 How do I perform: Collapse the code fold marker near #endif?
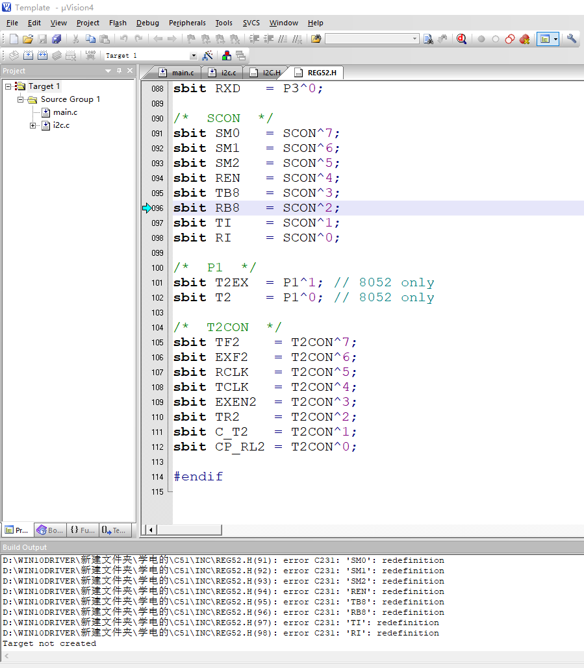[x=170, y=491]
